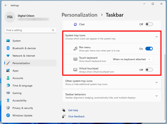Click the Find a setting search box
This screenshot has height=124, width=167.
point(28,30)
